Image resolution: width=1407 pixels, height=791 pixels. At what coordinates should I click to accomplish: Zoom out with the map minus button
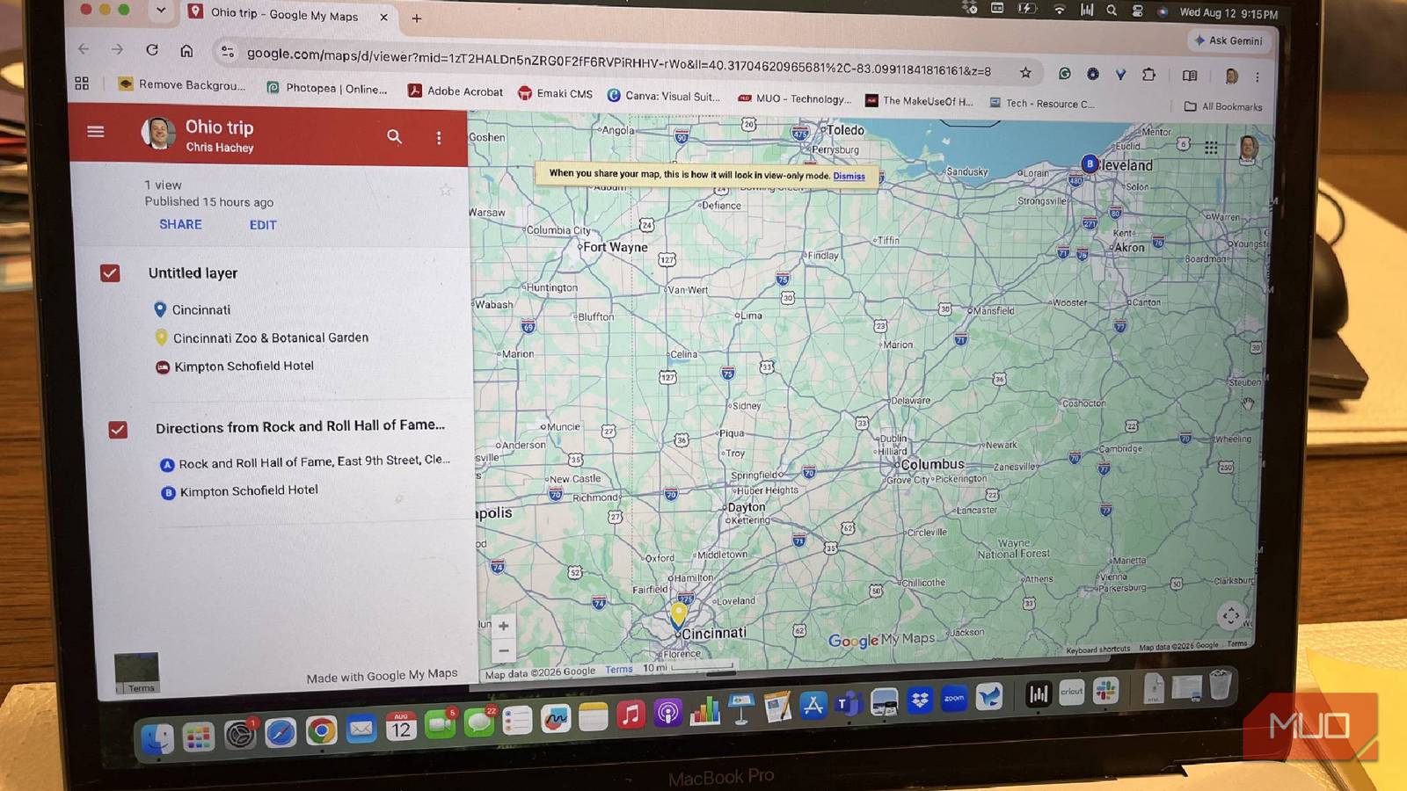click(503, 650)
